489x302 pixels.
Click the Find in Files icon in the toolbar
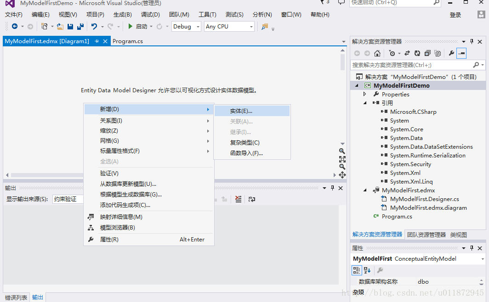click(265, 27)
